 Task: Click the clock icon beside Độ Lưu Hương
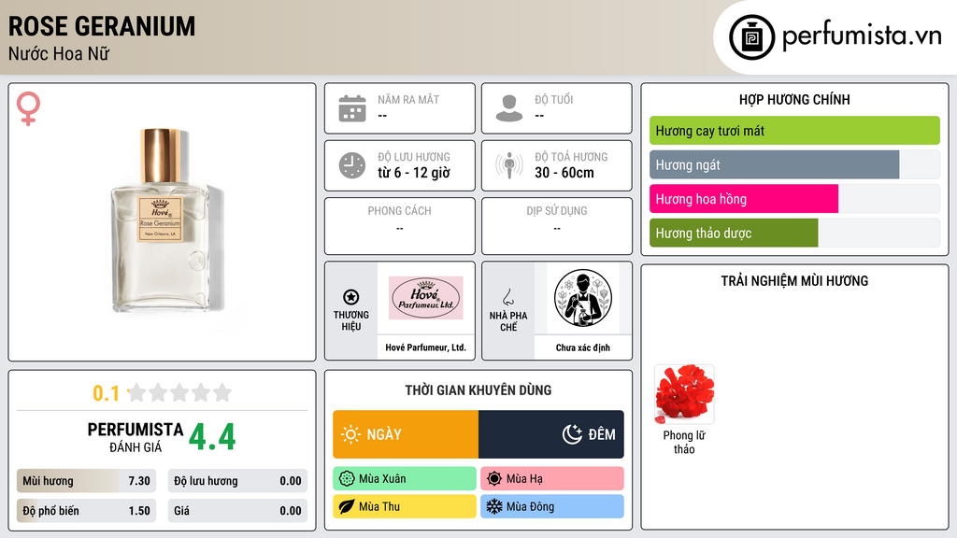pyautogui.click(x=352, y=165)
